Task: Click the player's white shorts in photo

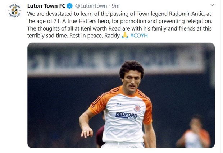Action: (123, 145)
